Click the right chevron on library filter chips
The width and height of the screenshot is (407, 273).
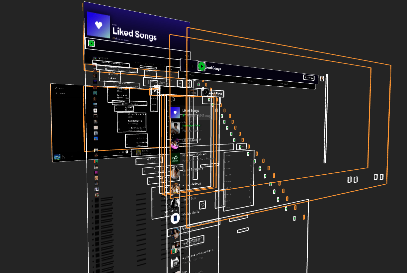click(x=206, y=92)
